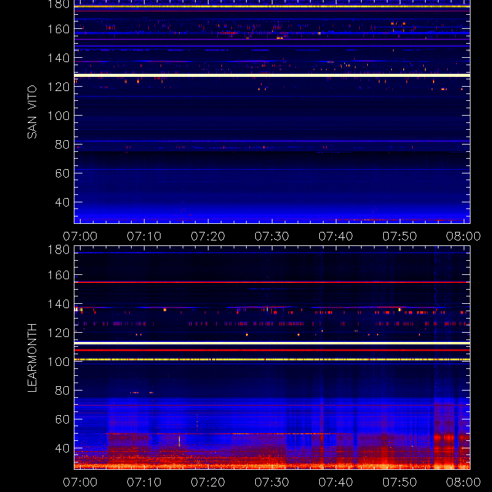Pick the 160 tick label on Learmonth plot

click(x=58, y=275)
